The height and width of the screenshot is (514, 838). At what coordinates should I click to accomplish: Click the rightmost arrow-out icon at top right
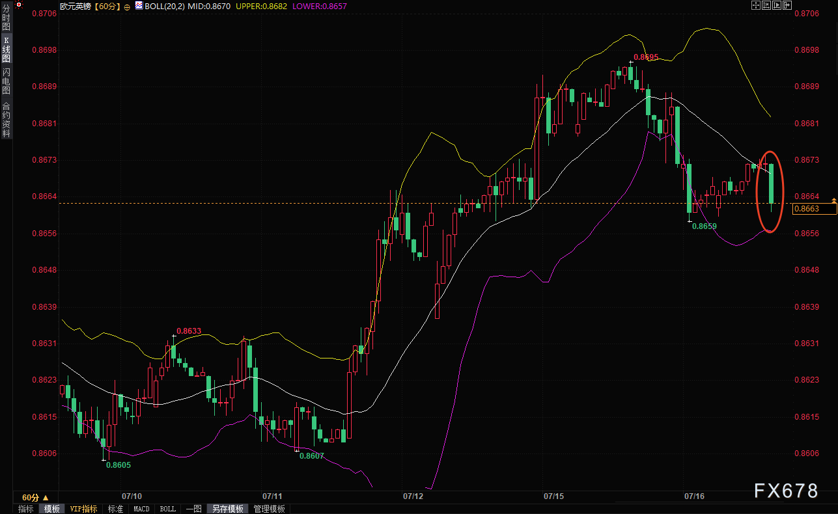click(787, 5)
